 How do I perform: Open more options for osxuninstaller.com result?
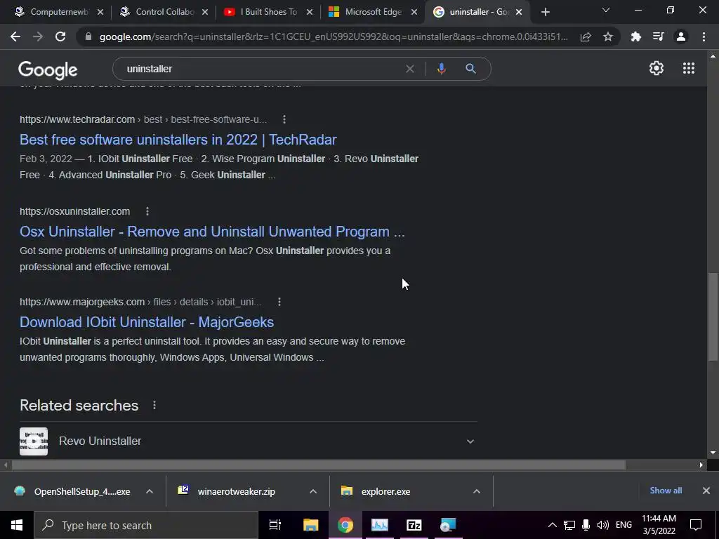[x=147, y=211]
